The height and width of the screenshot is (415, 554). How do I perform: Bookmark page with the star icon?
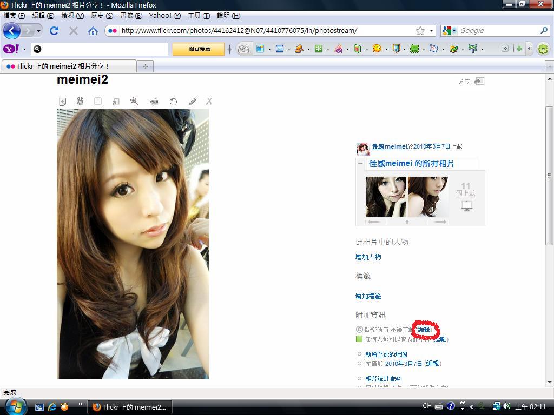[420, 31]
